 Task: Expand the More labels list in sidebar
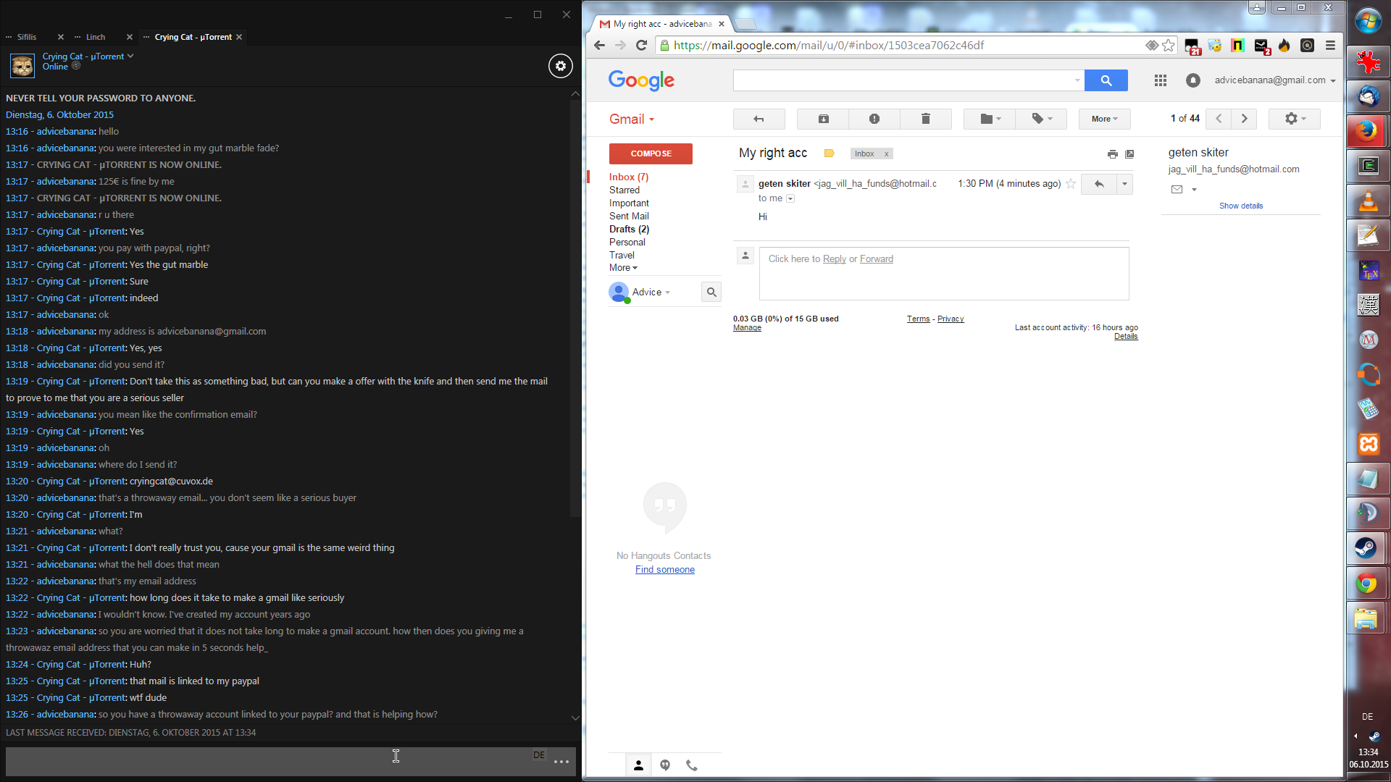pyautogui.click(x=622, y=268)
